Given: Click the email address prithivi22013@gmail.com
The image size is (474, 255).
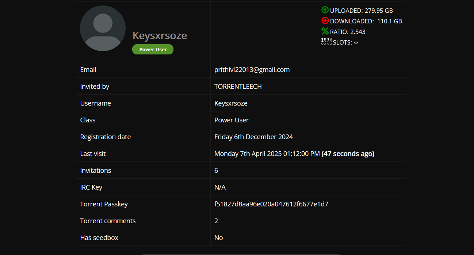Looking at the screenshot, I should click(252, 69).
